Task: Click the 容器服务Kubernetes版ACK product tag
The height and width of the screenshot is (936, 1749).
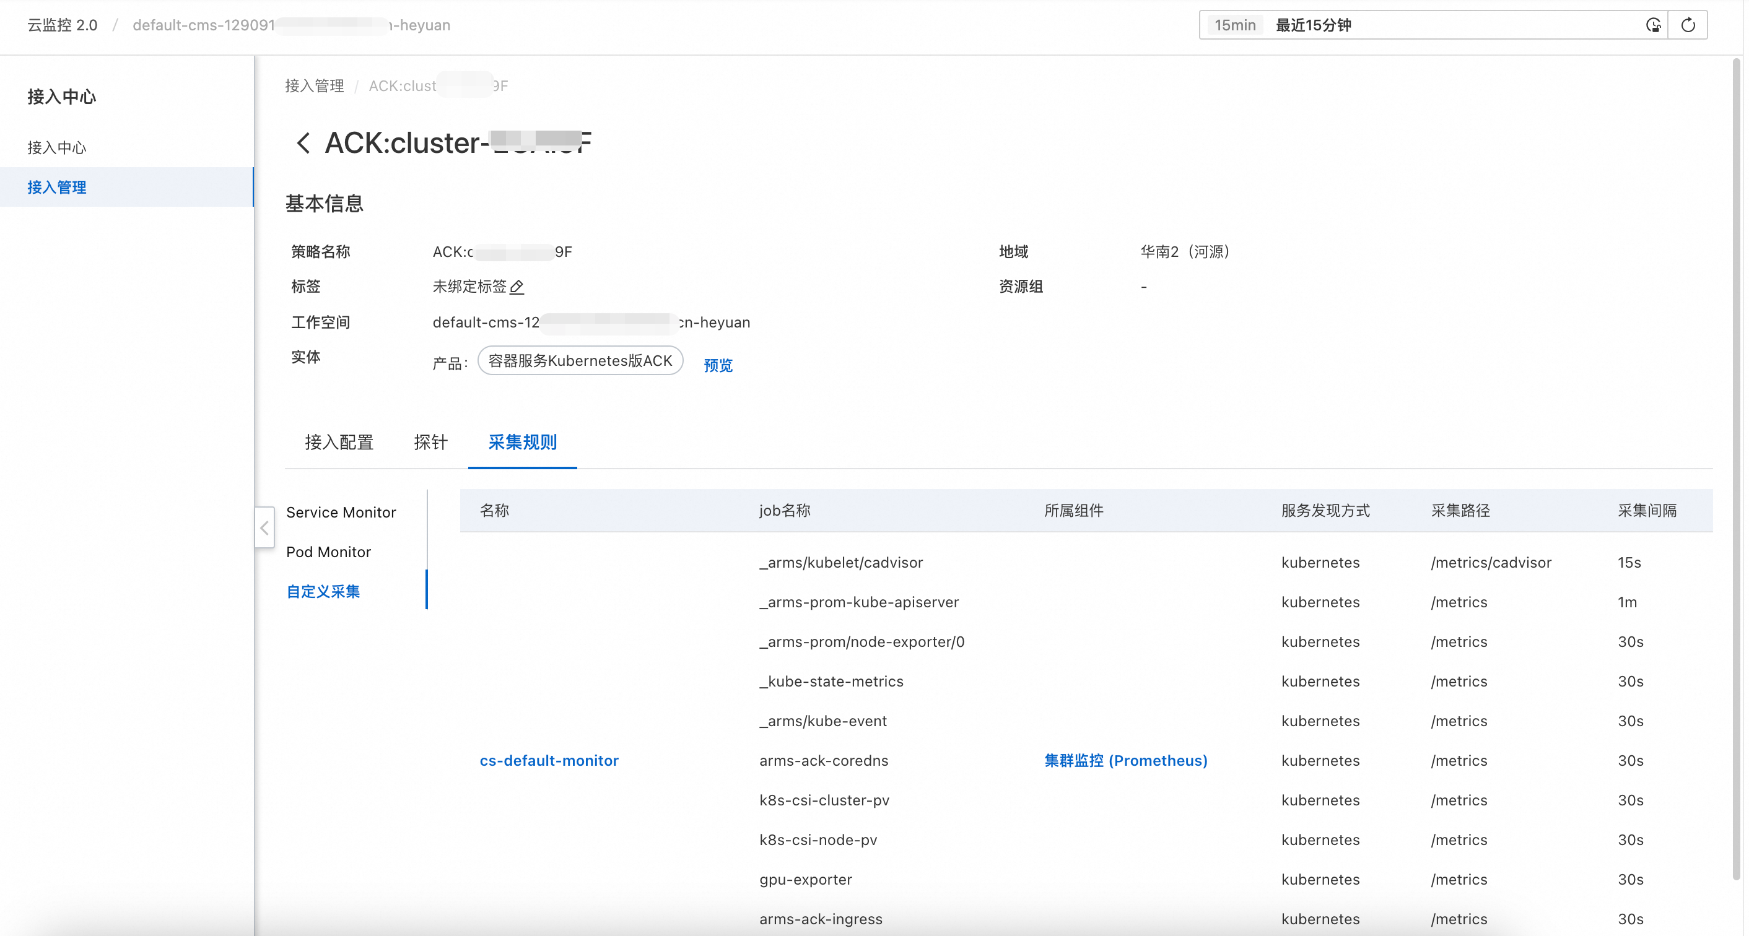Action: (x=580, y=360)
